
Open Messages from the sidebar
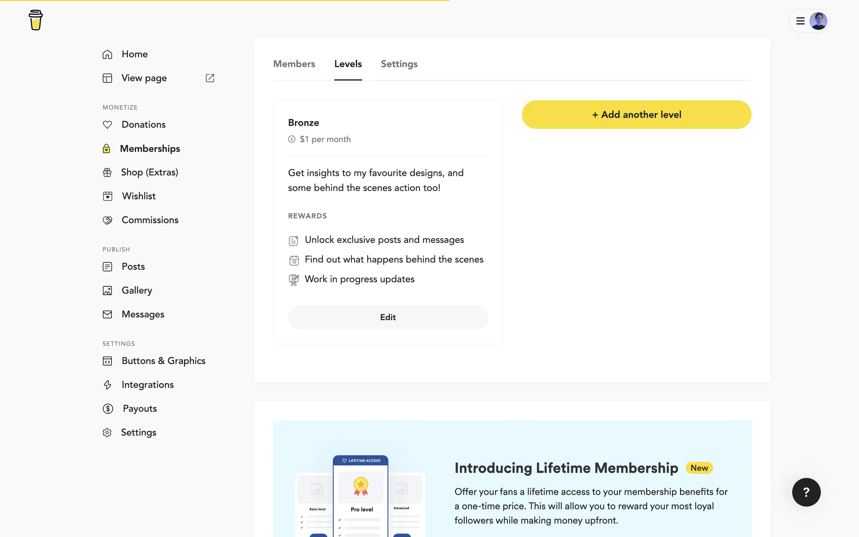pos(143,315)
